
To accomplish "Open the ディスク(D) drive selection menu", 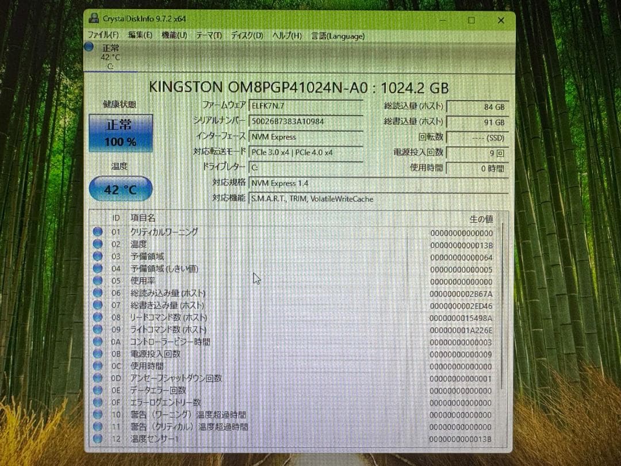I will 247,35.
